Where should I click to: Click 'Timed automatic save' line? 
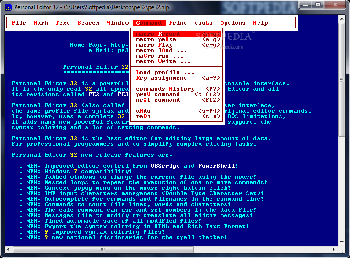[123, 221]
